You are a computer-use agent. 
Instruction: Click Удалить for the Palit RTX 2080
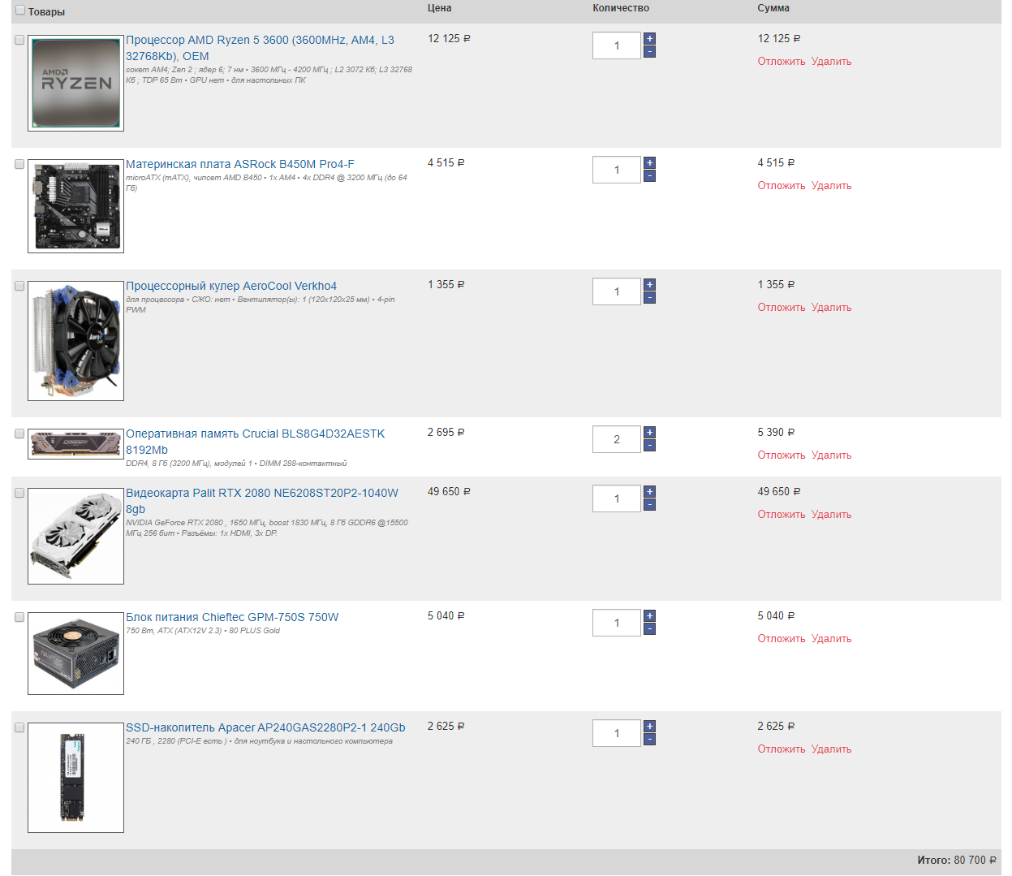point(832,515)
